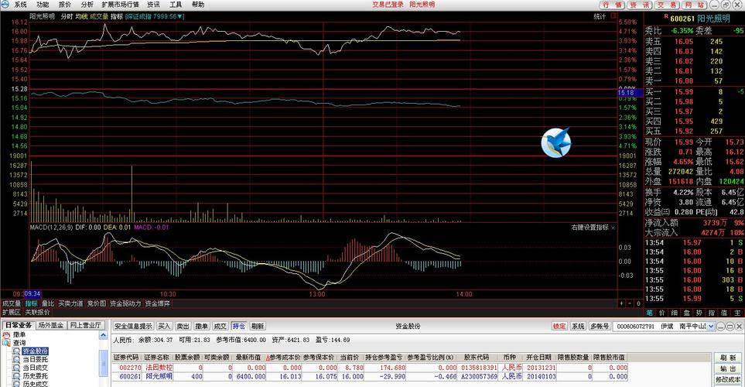Click the tree scrollbar up arrow
This screenshot has width=745, height=387.
[x=103, y=336]
